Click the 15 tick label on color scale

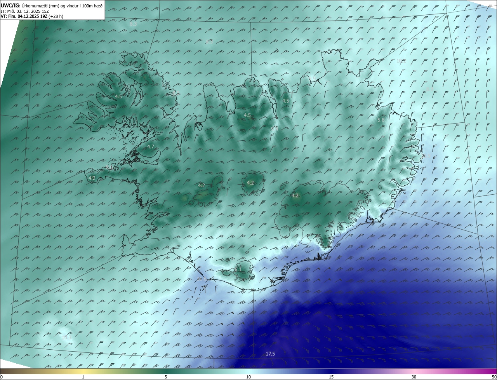[x=331, y=377]
